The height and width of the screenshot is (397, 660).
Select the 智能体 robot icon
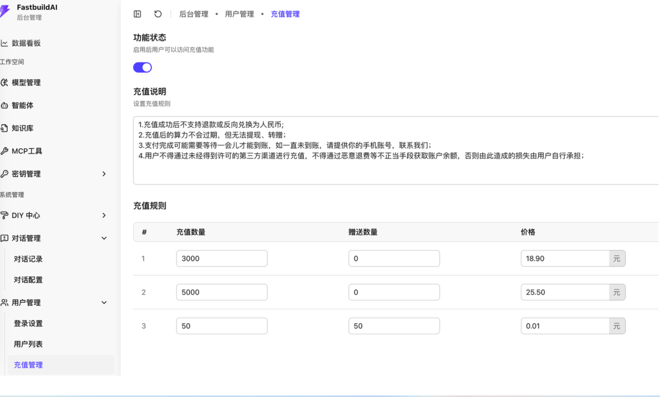(x=4, y=105)
